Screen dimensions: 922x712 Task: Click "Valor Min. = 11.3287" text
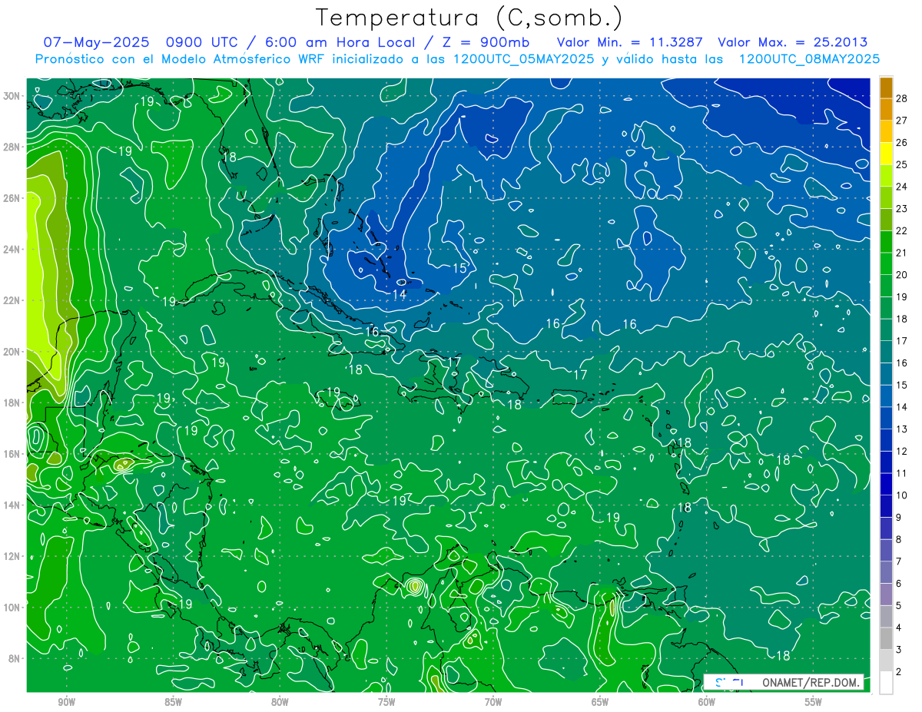point(632,42)
